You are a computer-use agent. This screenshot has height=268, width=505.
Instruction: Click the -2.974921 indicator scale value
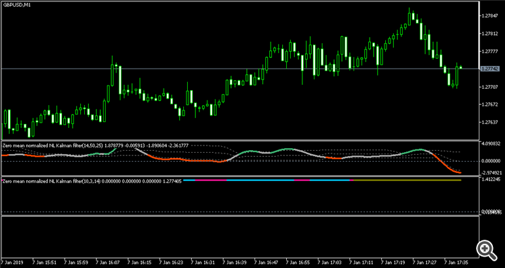[491, 172]
